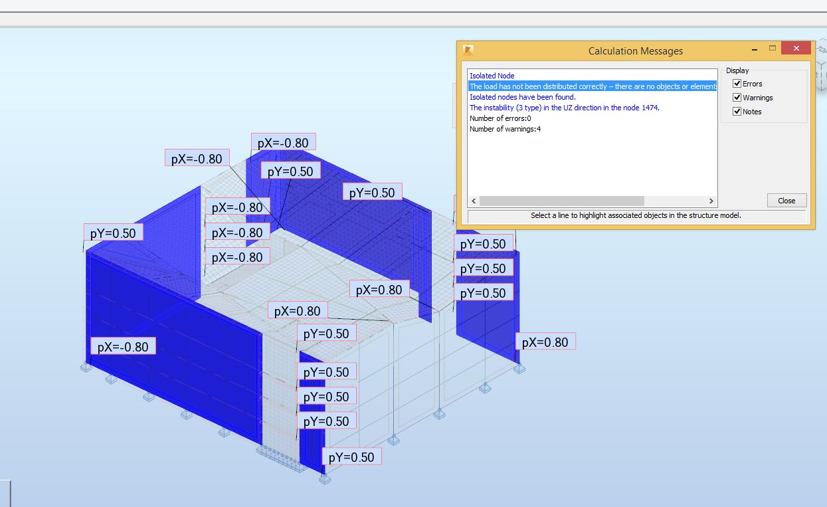Close the dialog with the red X
827x507 pixels.
[x=796, y=49]
